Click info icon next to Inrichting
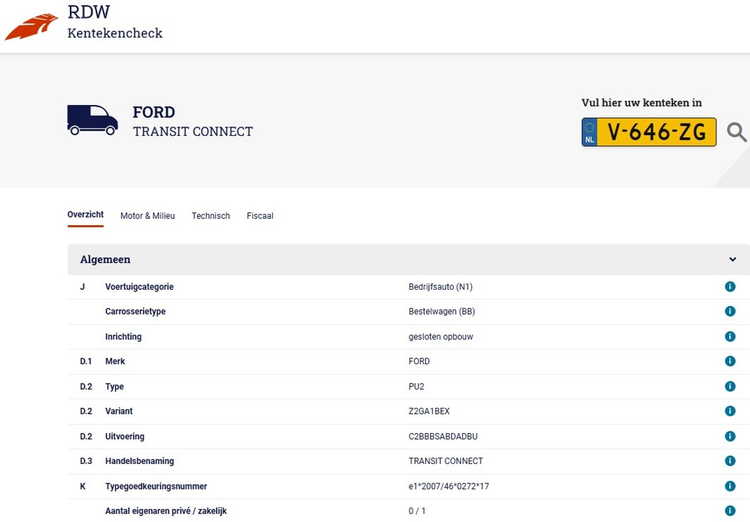The image size is (750, 522). (730, 336)
